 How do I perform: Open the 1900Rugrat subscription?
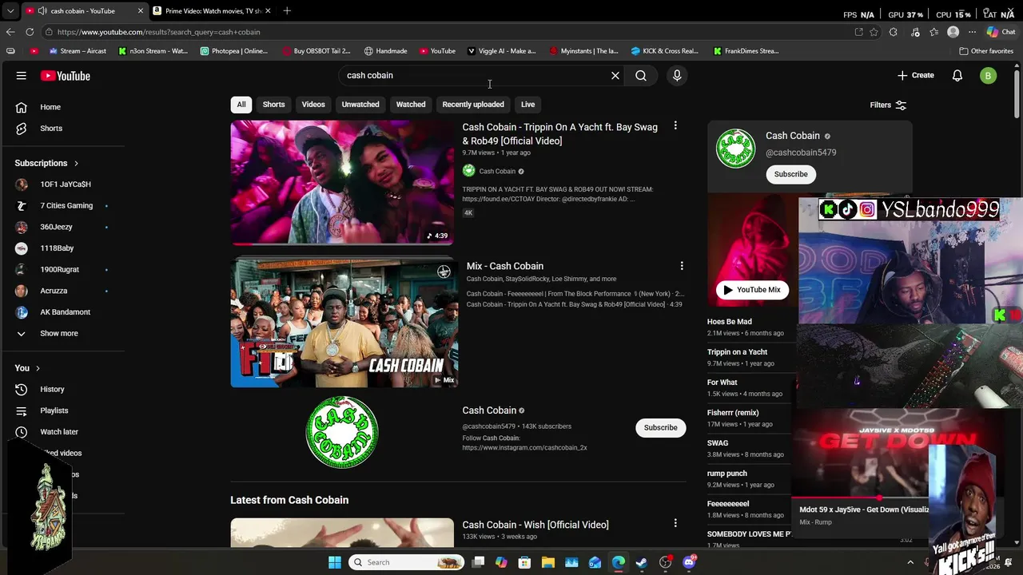click(60, 270)
